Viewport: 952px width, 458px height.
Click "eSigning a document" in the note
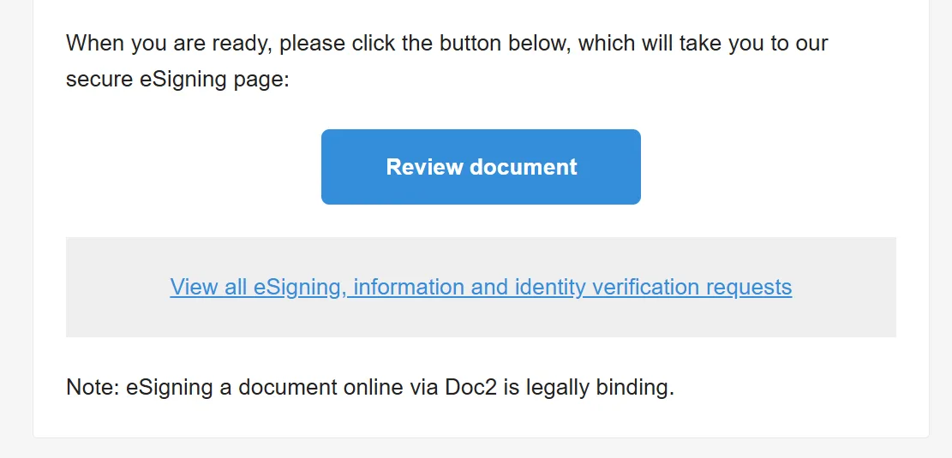pyautogui.click(x=232, y=388)
